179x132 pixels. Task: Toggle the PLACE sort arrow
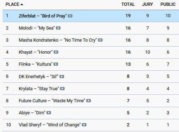[x=22, y=4]
